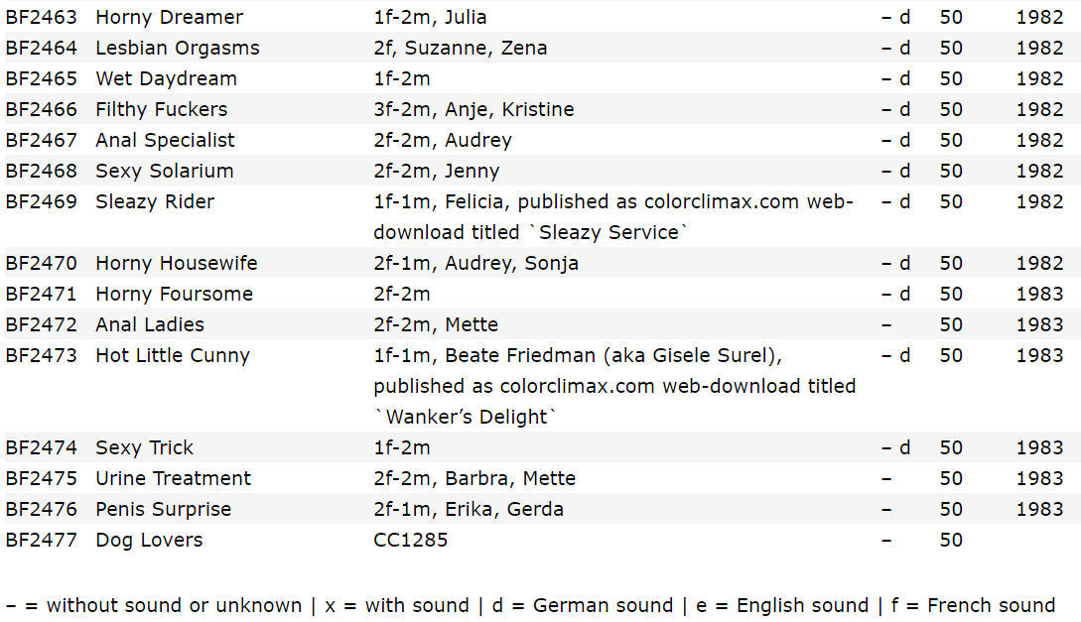Select the CC1285 reference text
The image size is (1081, 622).
click(411, 540)
